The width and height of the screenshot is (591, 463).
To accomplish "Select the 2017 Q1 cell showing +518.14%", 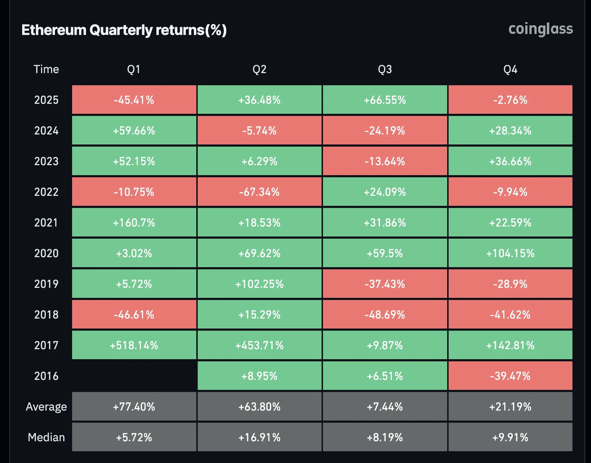I will (x=134, y=345).
